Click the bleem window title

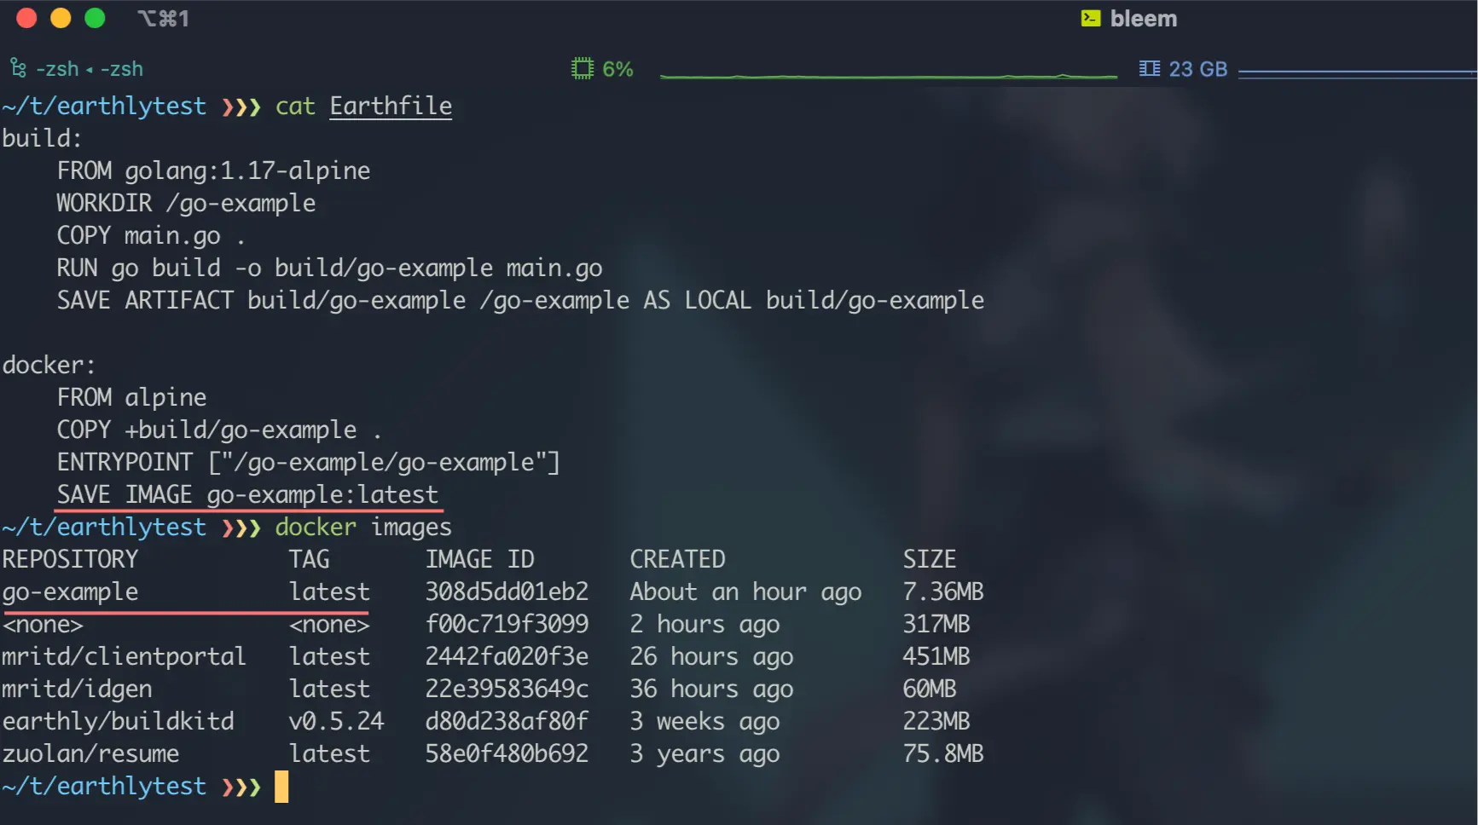coord(1143,19)
